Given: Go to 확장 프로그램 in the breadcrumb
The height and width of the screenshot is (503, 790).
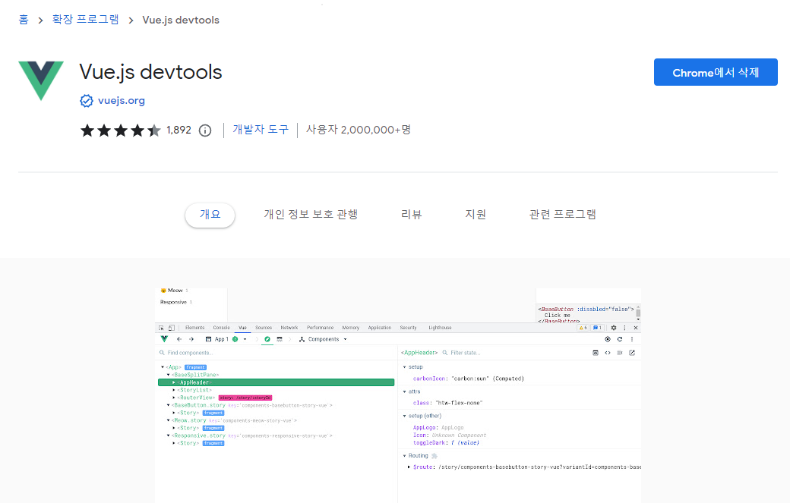Looking at the screenshot, I should [x=86, y=20].
